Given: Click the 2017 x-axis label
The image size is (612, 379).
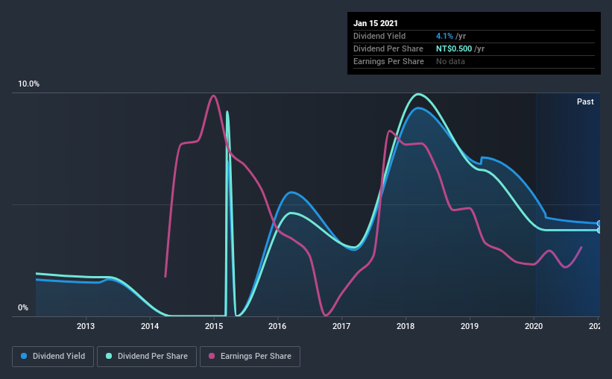Looking at the screenshot, I should [x=341, y=326].
